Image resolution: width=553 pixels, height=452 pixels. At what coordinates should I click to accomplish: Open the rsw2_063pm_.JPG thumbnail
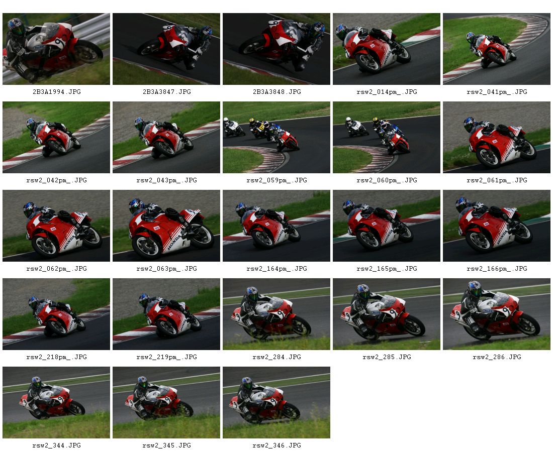[x=166, y=226]
